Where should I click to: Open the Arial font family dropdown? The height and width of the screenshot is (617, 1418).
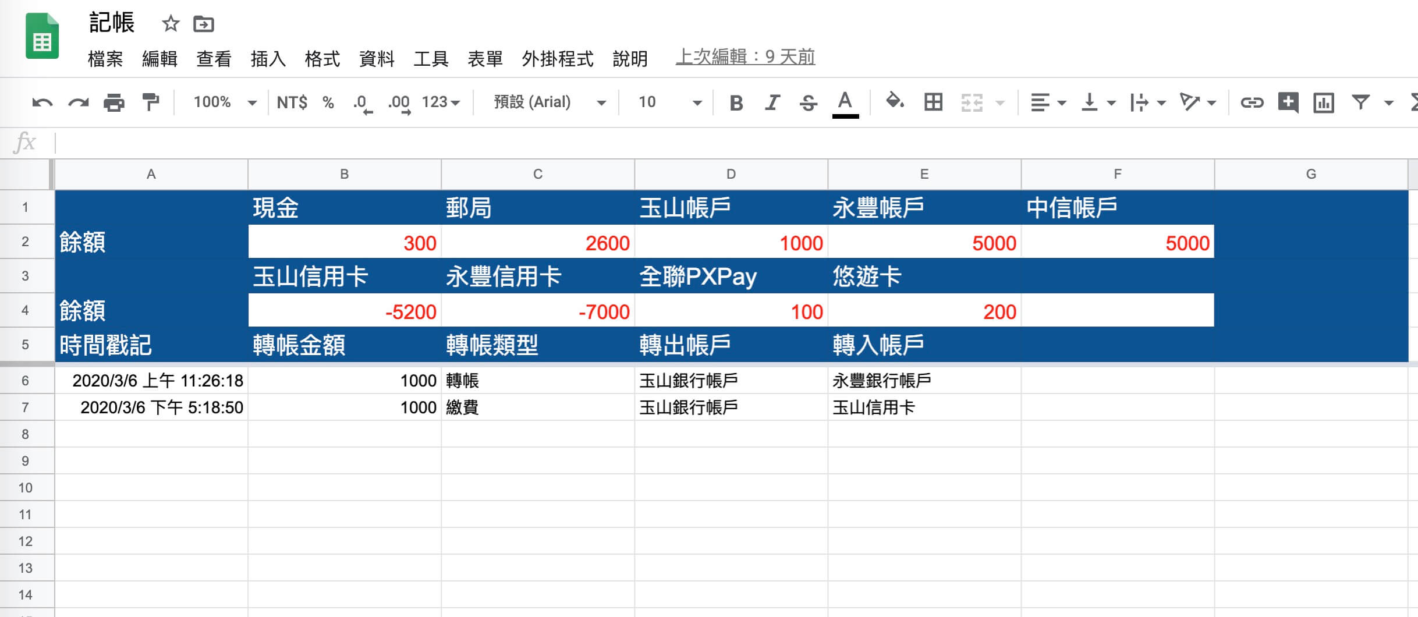tap(550, 102)
